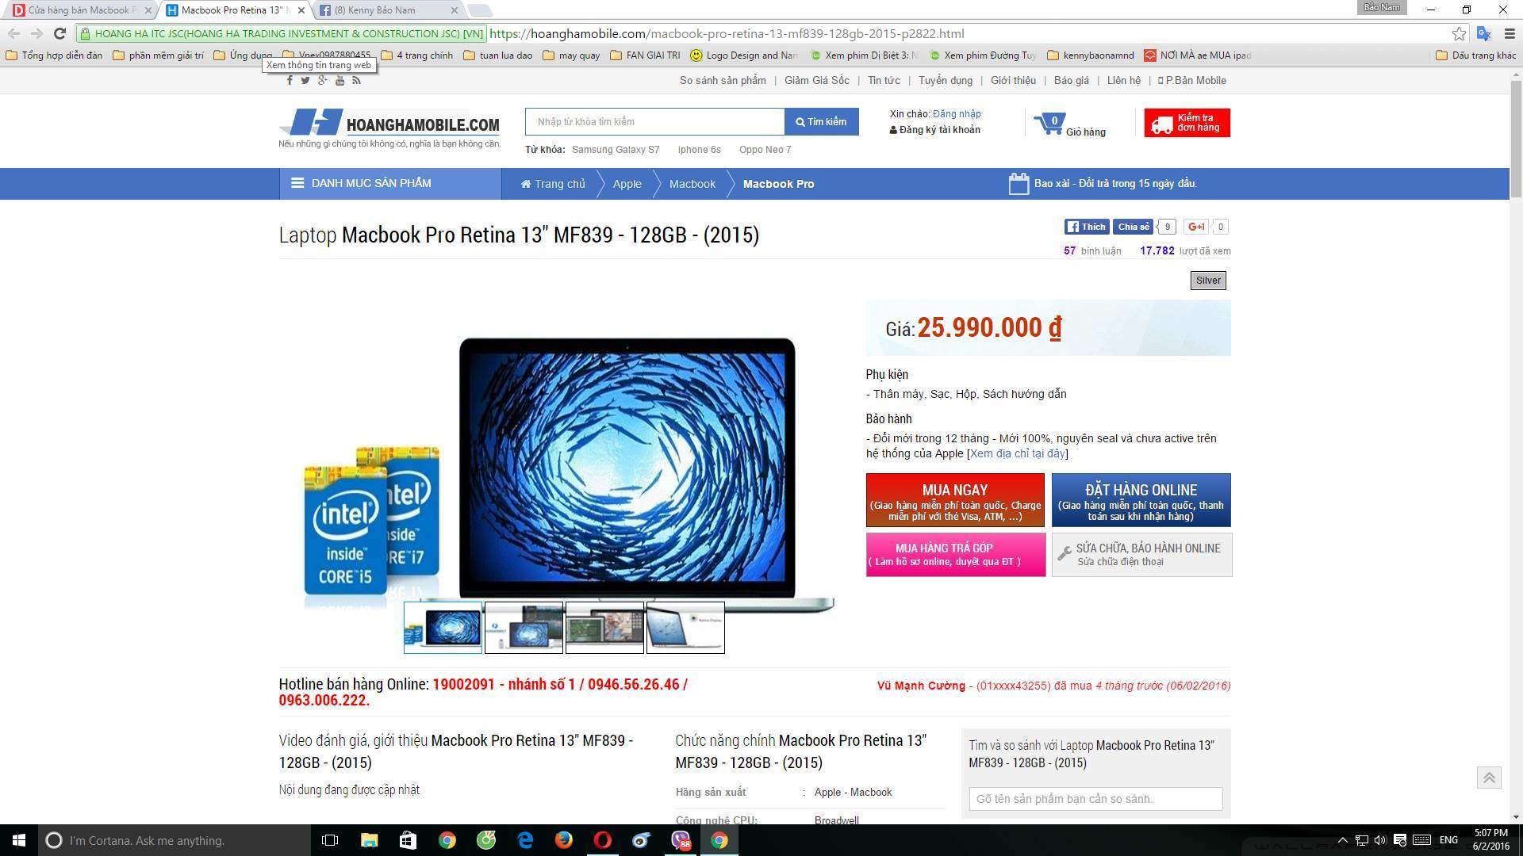This screenshot has height=856, width=1523.
Task: Click Đăng ký tài khoản link
Action: [x=934, y=130]
